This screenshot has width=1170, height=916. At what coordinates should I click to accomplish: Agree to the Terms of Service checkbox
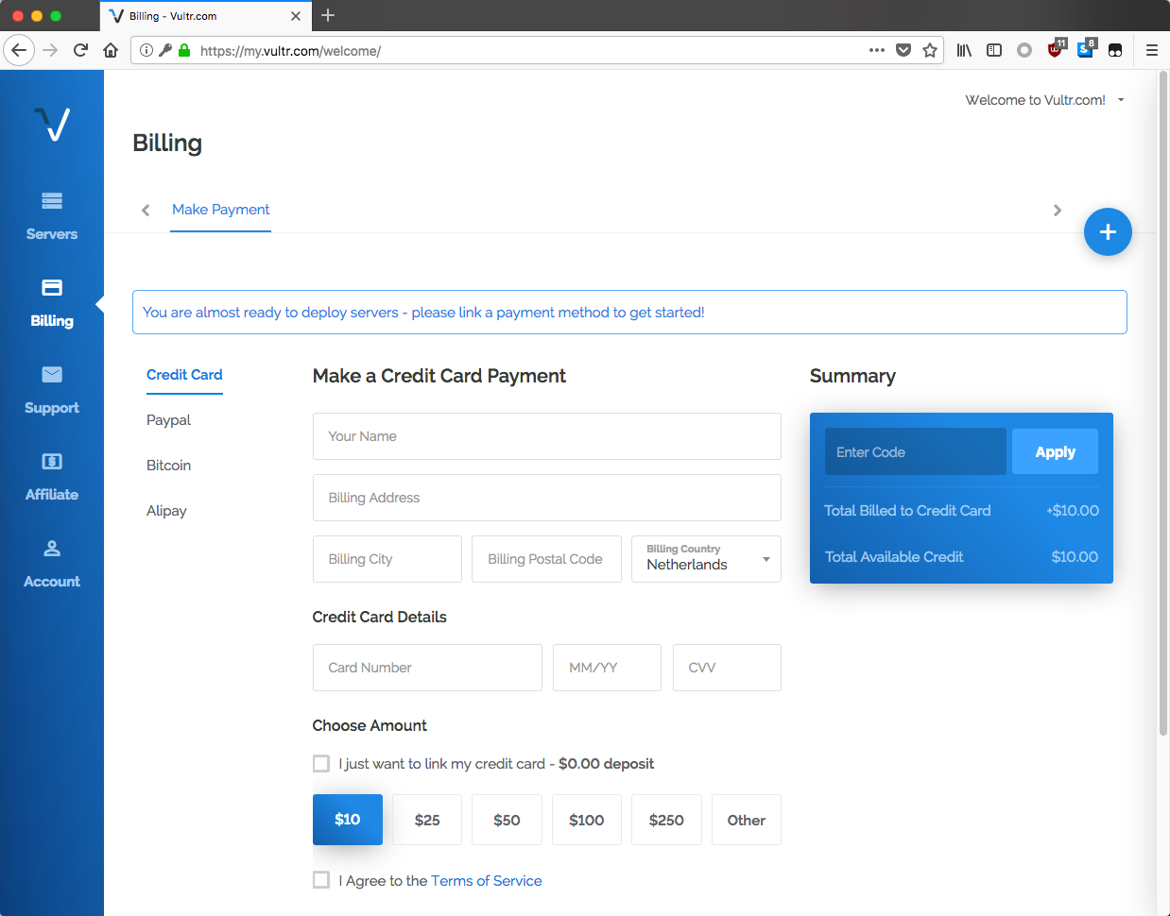321,880
